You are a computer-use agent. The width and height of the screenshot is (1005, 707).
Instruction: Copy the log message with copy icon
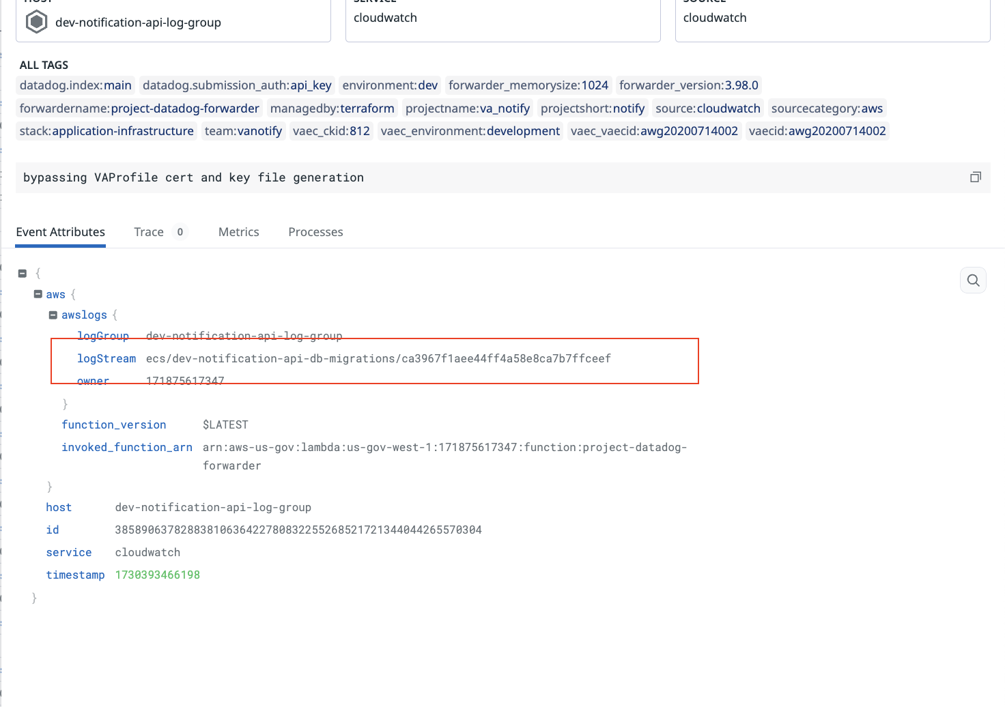976,177
